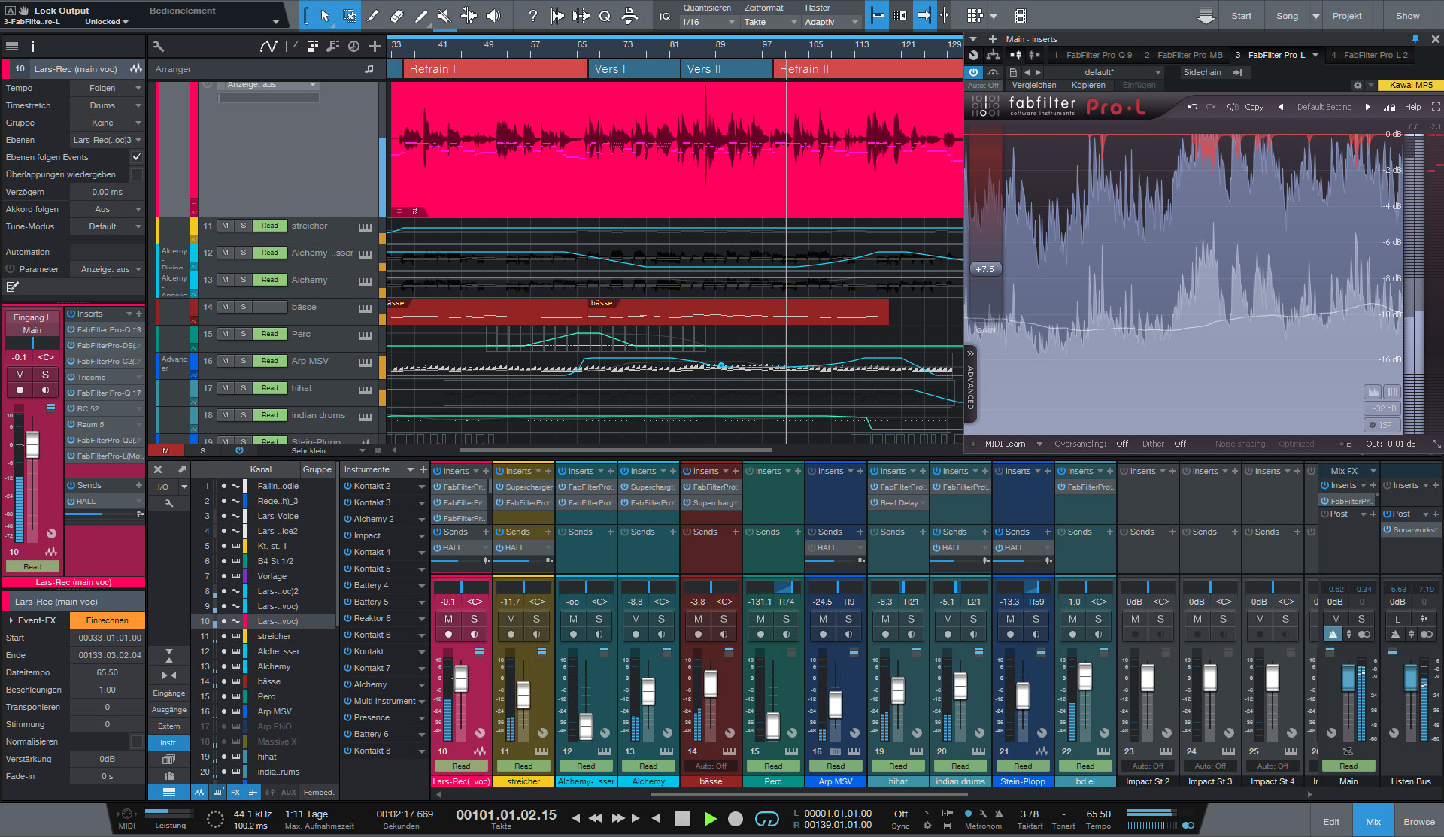The height and width of the screenshot is (837, 1444).
Task: Click the Quantize Q icon
Action: pyautogui.click(x=605, y=16)
